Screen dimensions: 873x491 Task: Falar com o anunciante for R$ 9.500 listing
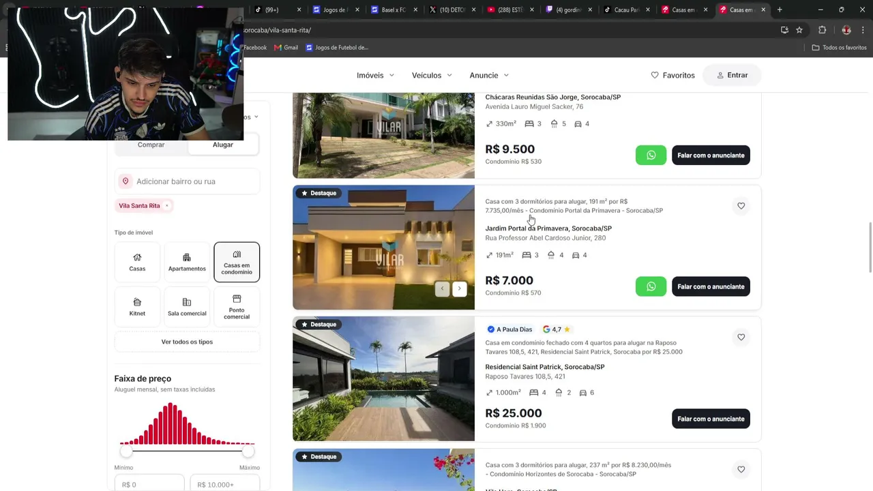(711, 155)
